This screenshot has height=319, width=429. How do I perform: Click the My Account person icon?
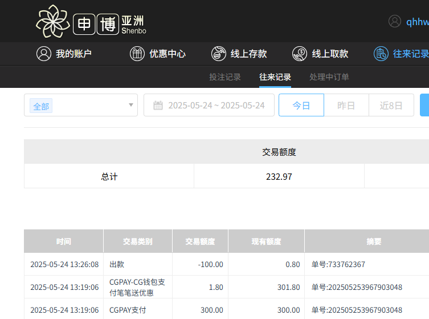tap(44, 54)
